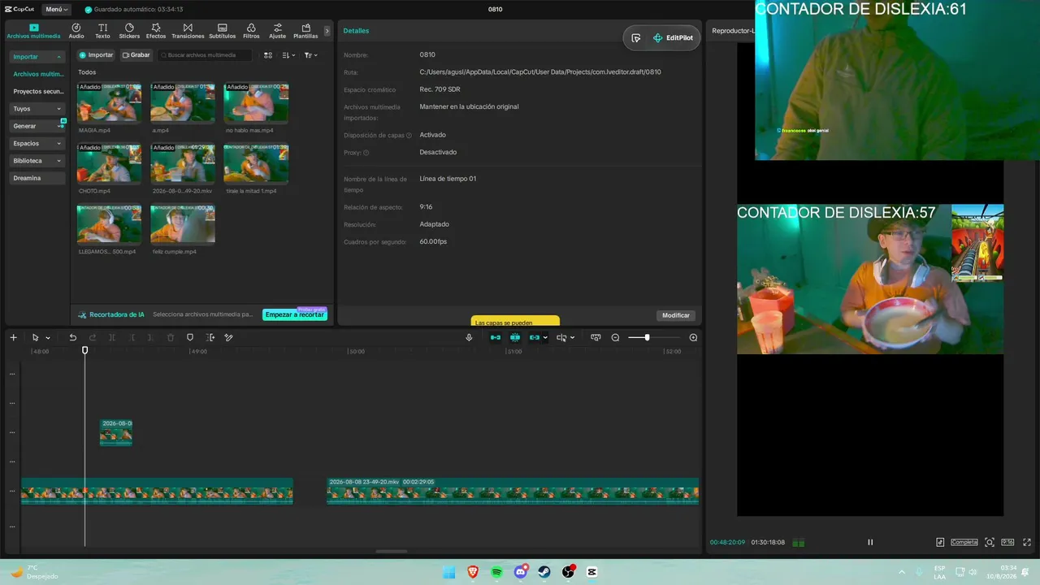Open the Menú dropdown
Screen dimensions: 1040x585
click(x=56, y=9)
